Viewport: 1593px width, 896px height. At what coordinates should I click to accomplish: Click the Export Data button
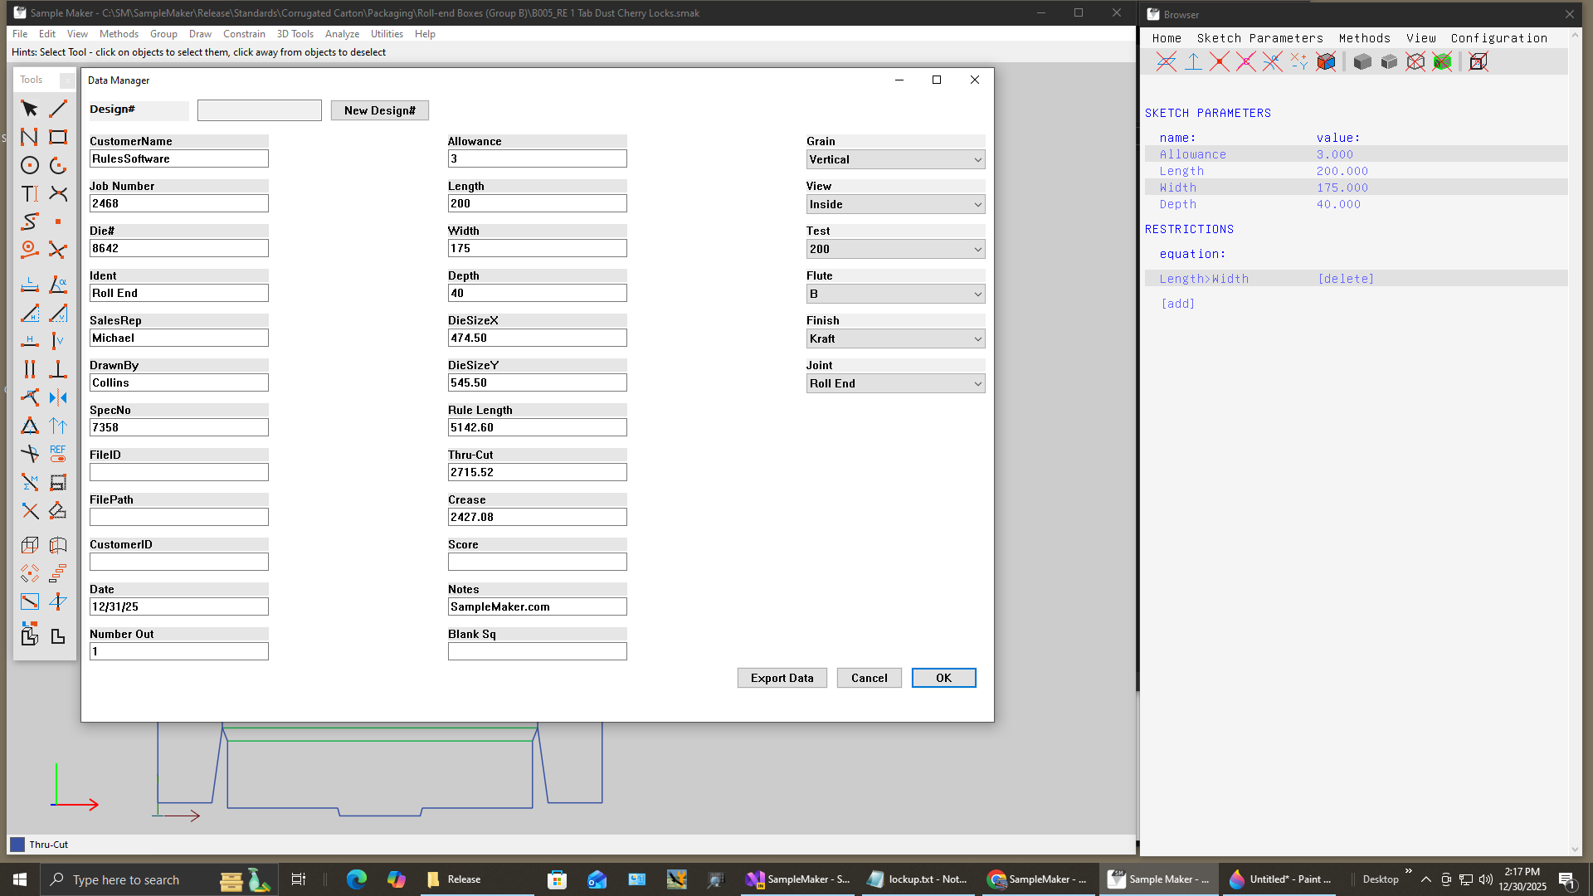(782, 678)
